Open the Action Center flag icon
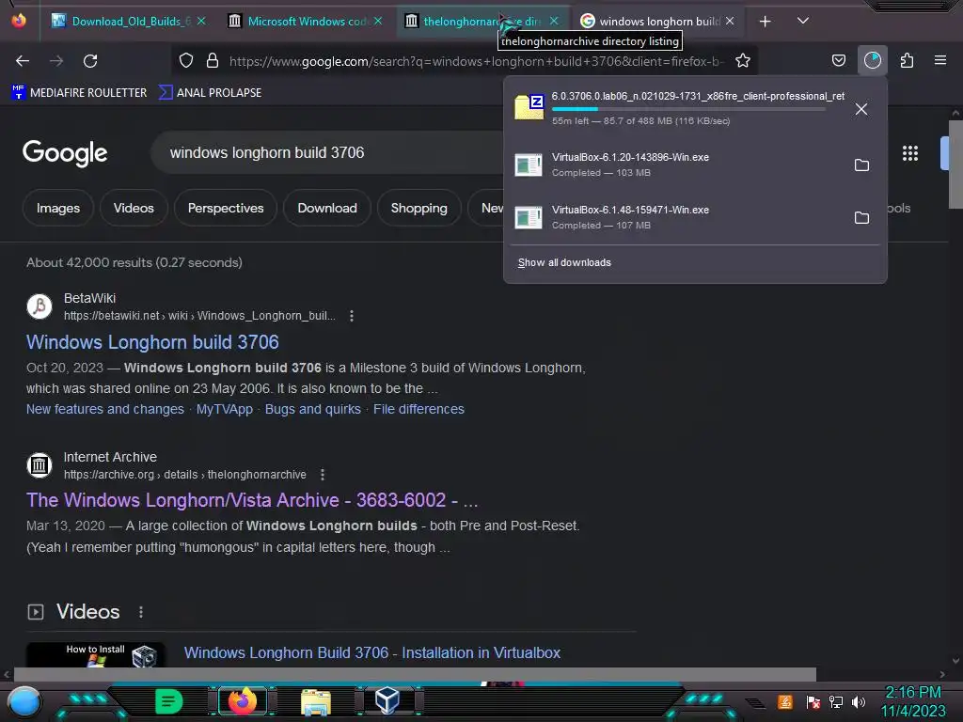Screen dimensions: 963x722 (x=813, y=701)
